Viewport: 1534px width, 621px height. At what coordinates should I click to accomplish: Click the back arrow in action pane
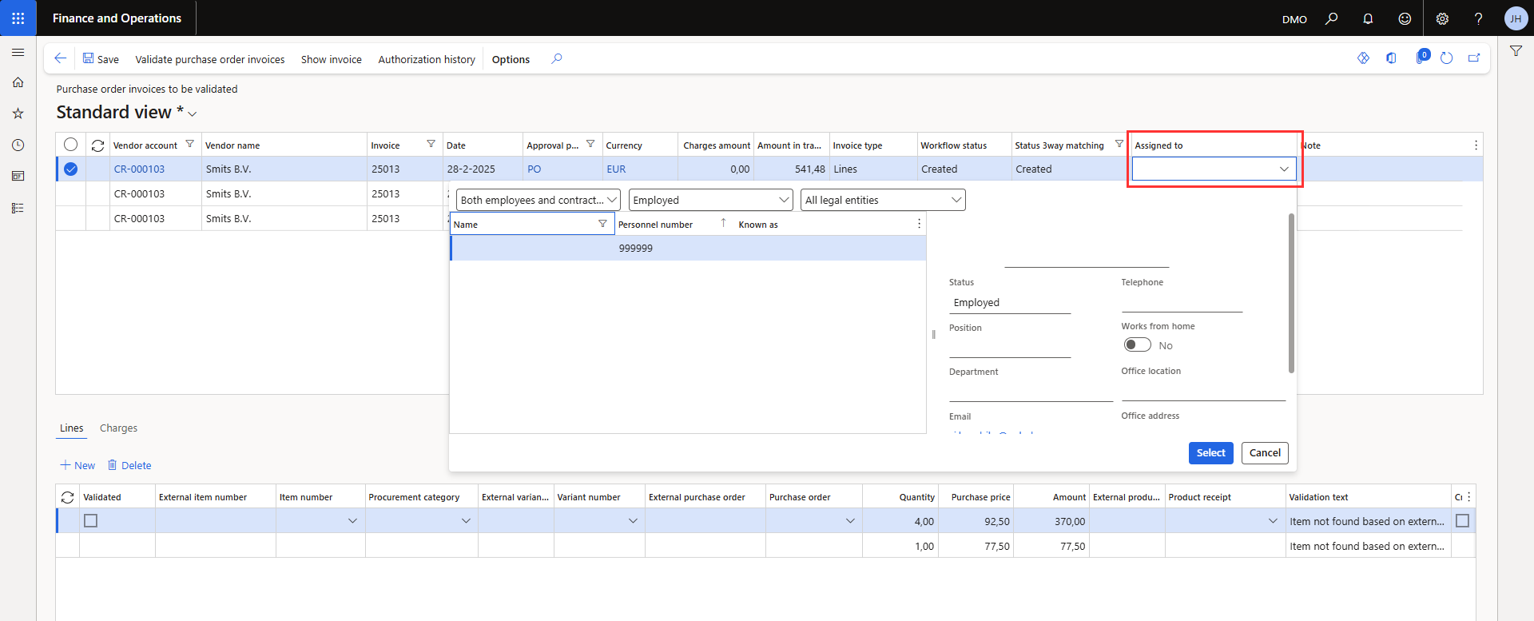click(60, 58)
